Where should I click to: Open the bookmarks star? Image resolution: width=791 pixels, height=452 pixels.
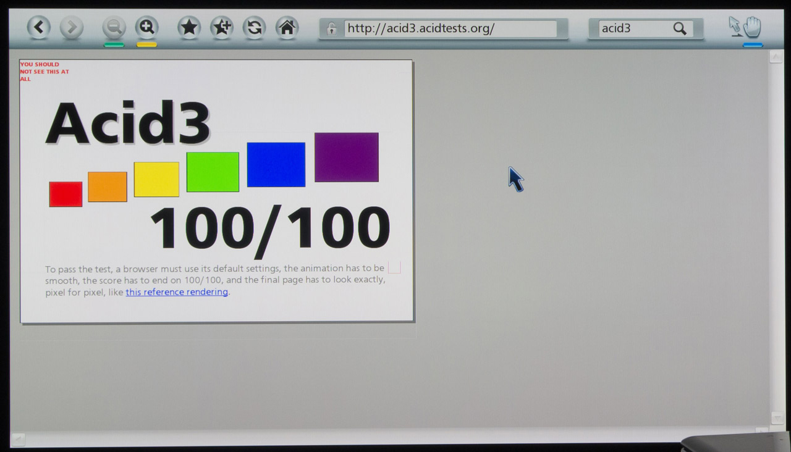[x=189, y=27]
